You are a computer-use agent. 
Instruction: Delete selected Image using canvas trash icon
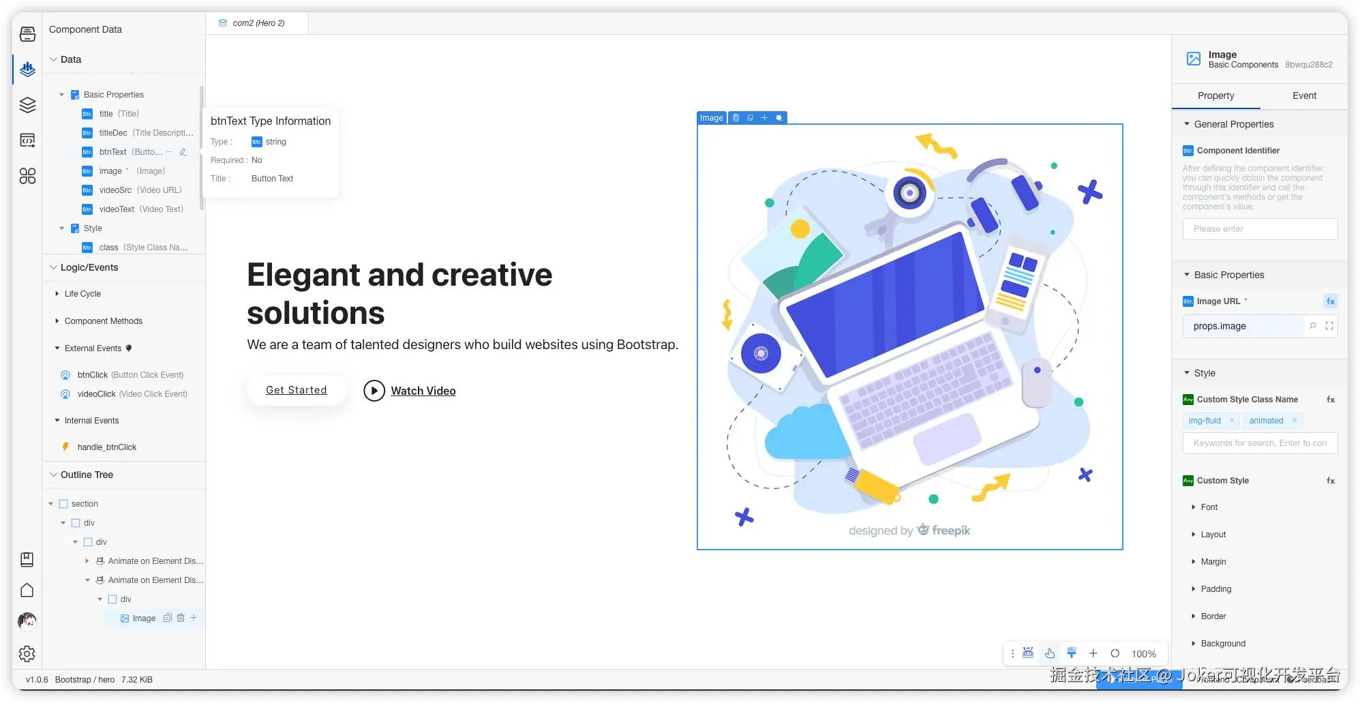736,118
